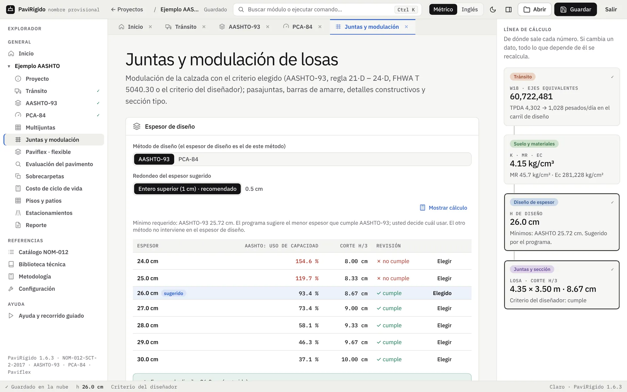
Task: Switch to the Tránsito tab
Action: (x=185, y=27)
